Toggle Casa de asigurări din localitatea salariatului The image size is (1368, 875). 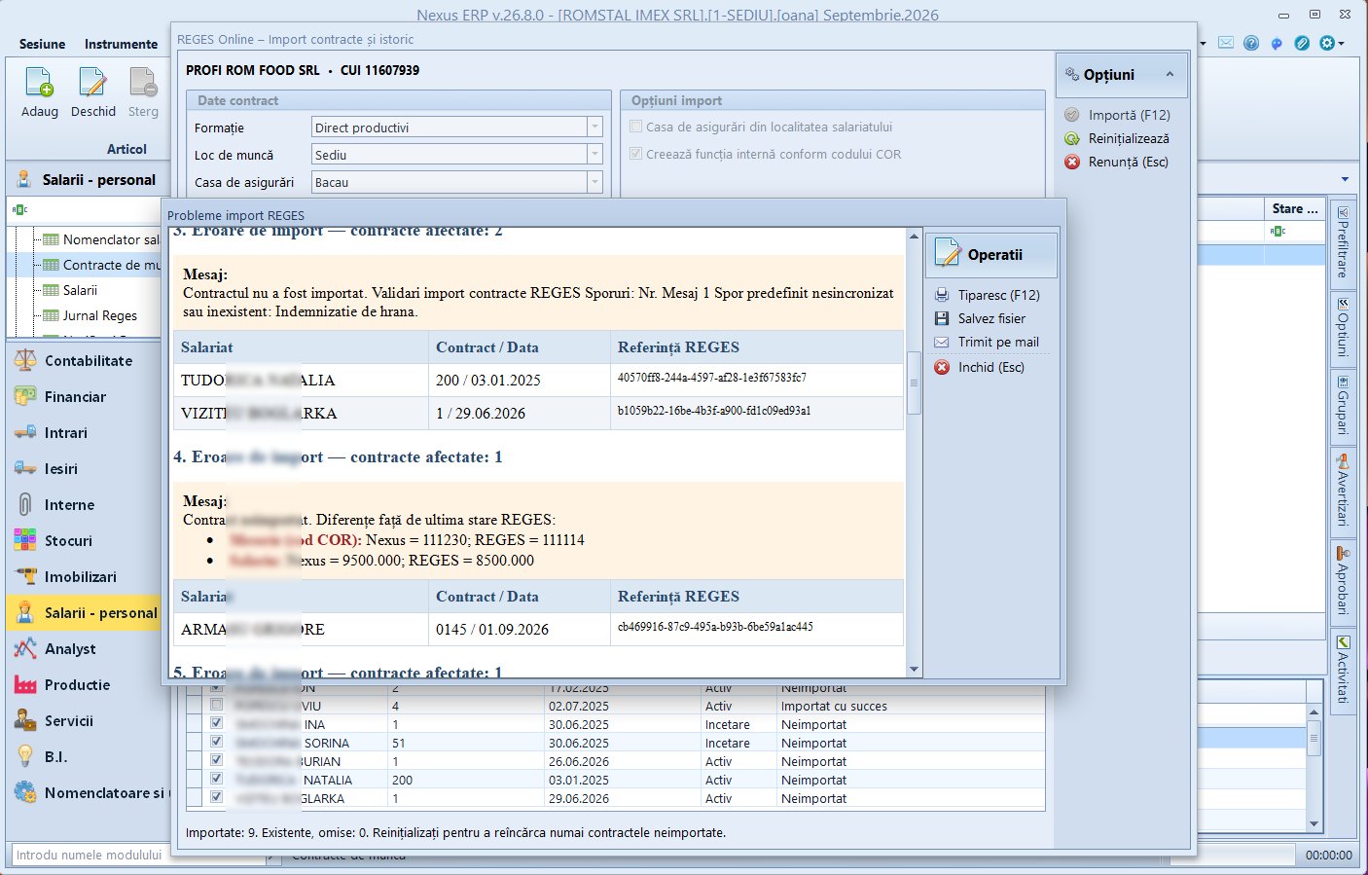[x=636, y=127]
